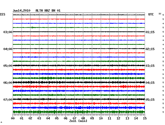
Task: Click the DC value next to 01:15
Action: point(163,32)
